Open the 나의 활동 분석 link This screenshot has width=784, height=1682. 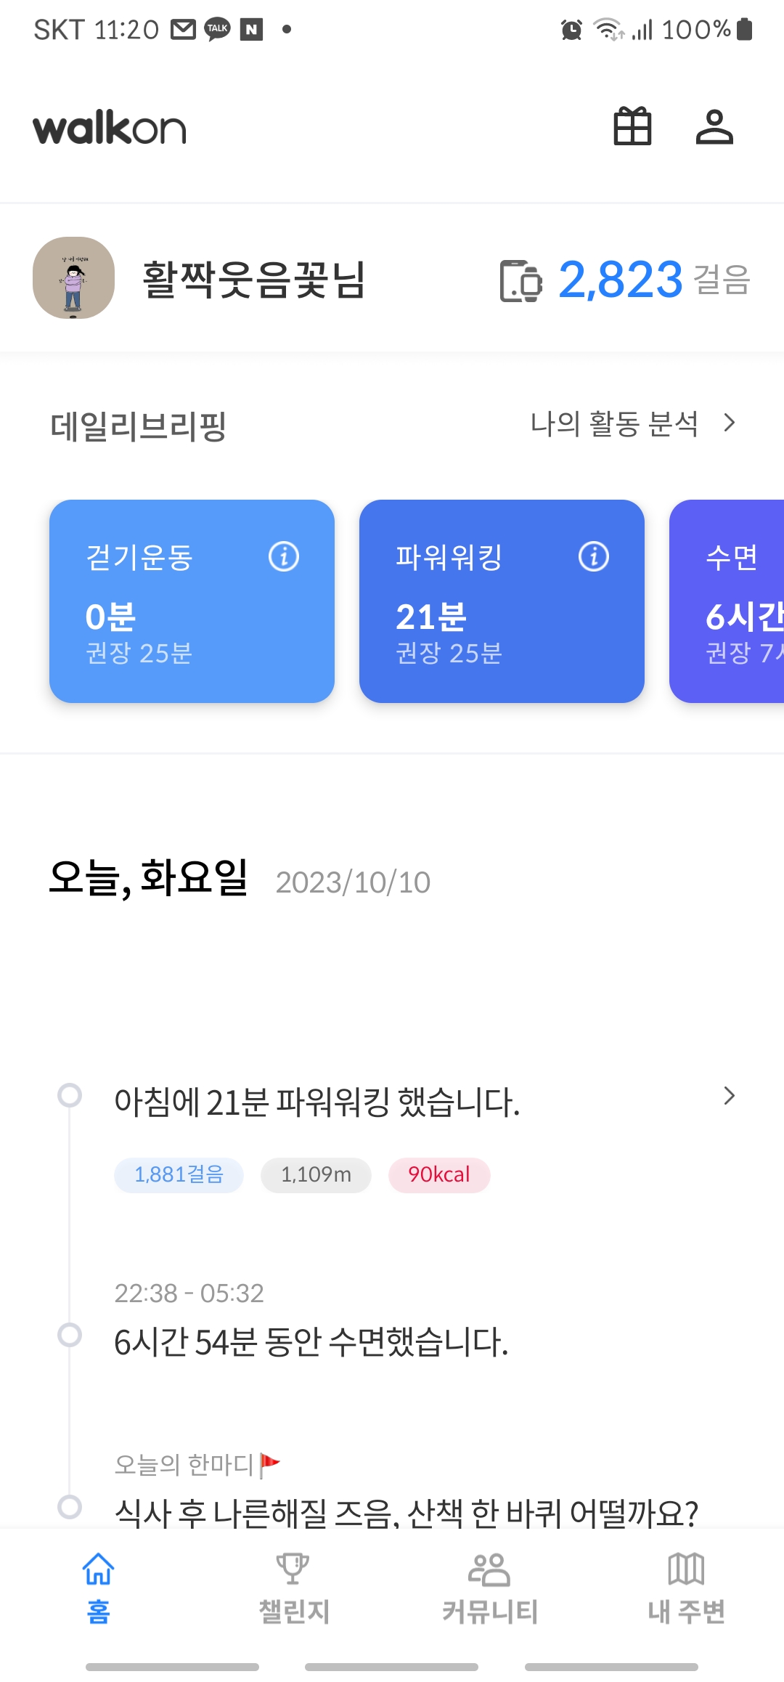pos(614,423)
